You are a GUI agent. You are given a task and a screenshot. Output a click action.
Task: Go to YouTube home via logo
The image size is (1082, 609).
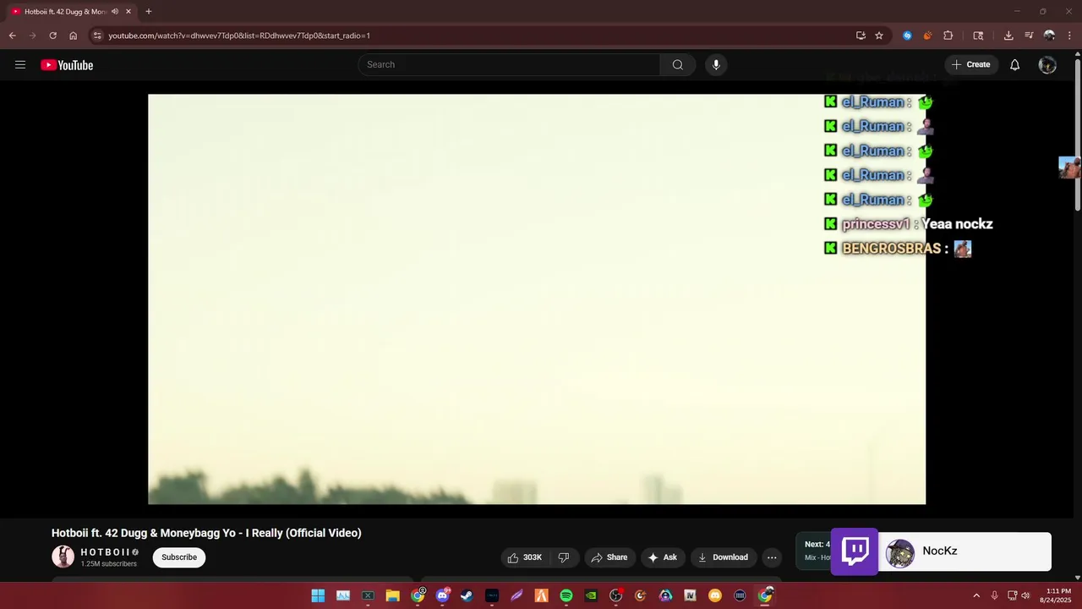[x=67, y=65]
